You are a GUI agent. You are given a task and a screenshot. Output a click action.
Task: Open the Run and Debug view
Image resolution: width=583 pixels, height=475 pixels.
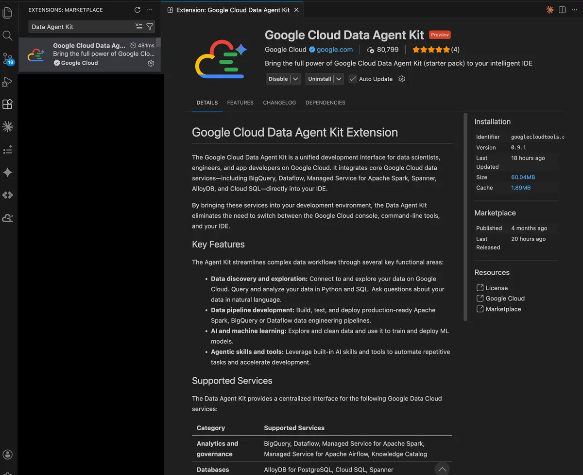click(7, 82)
